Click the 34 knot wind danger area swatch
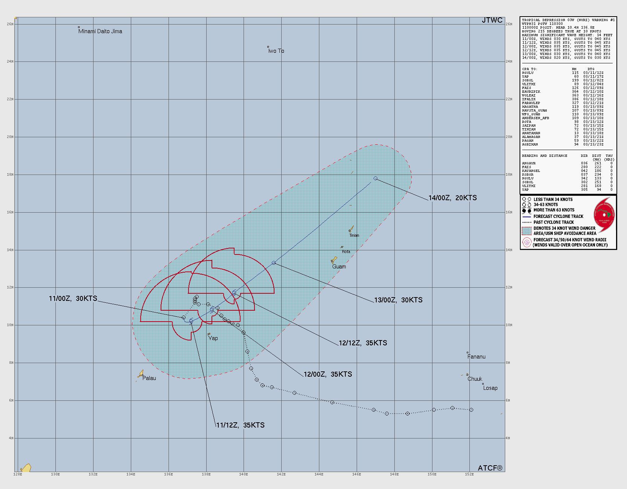Viewport: 627px width, 489px height. 527,231
